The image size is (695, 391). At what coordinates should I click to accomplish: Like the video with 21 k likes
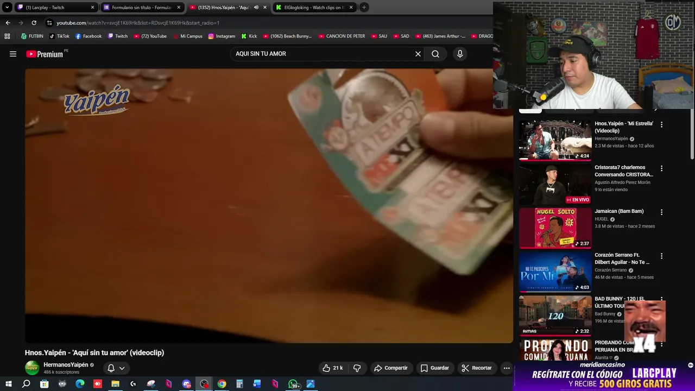pos(332,368)
